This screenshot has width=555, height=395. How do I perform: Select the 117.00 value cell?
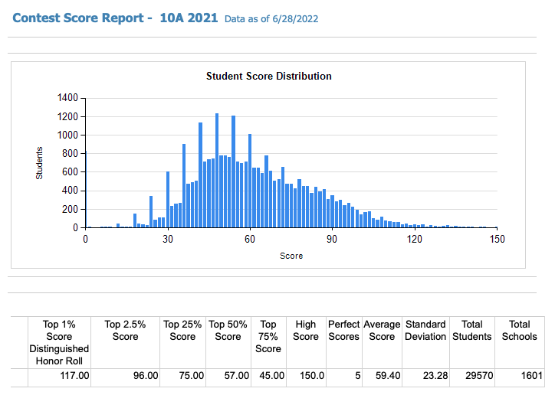[x=59, y=377]
